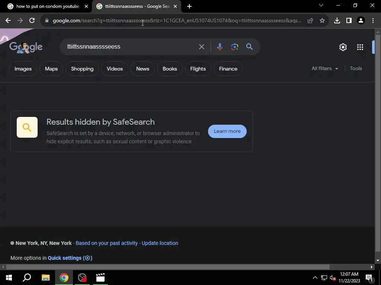Filter results by Finance
Image resolution: width=381 pixels, height=285 pixels.
tap(228, 69)
